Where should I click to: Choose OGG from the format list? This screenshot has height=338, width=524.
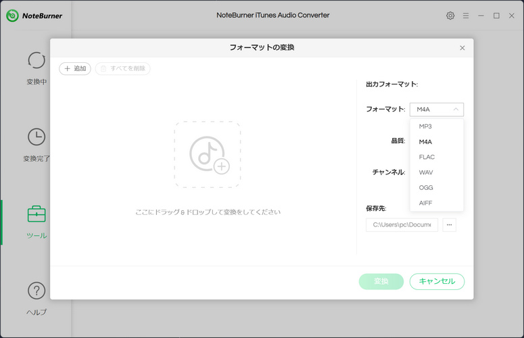click(437, 188)
